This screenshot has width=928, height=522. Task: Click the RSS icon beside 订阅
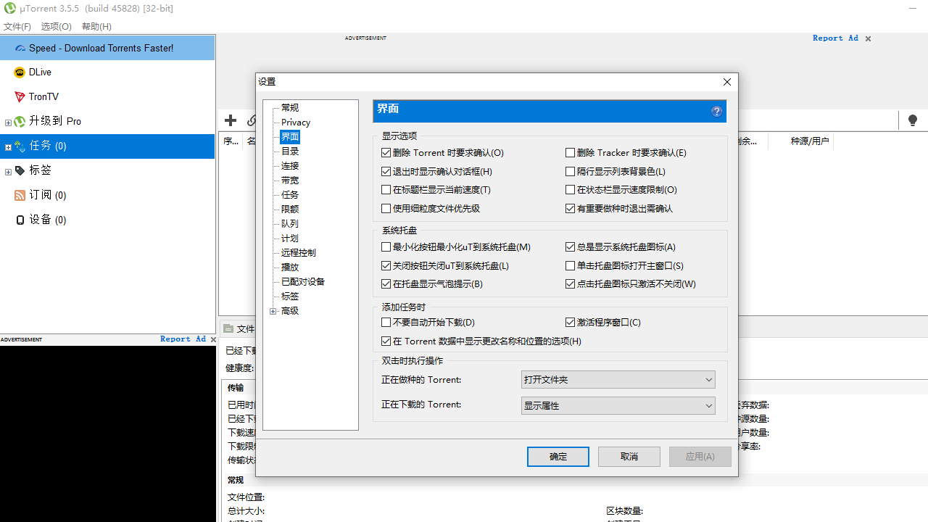coord(20,195)
